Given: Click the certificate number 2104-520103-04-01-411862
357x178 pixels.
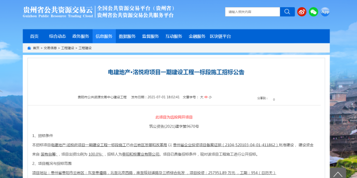Looking at the screenshot, I should pyautogui.click(x=250, y=145).
